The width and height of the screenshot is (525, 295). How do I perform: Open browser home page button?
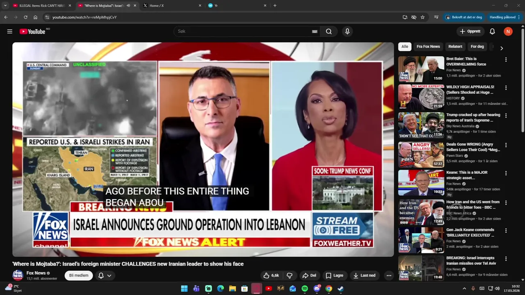click(35, 17)
